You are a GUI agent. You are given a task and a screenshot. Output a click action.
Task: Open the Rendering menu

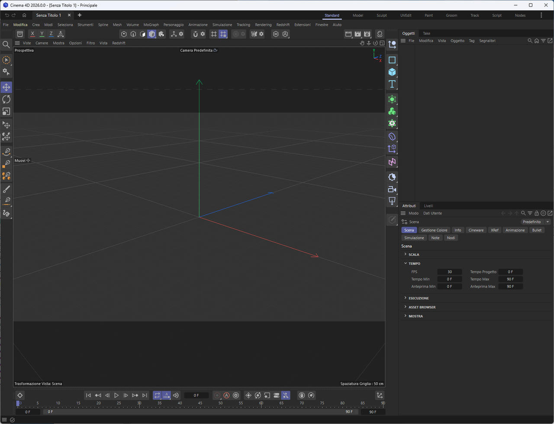point(263,25)
